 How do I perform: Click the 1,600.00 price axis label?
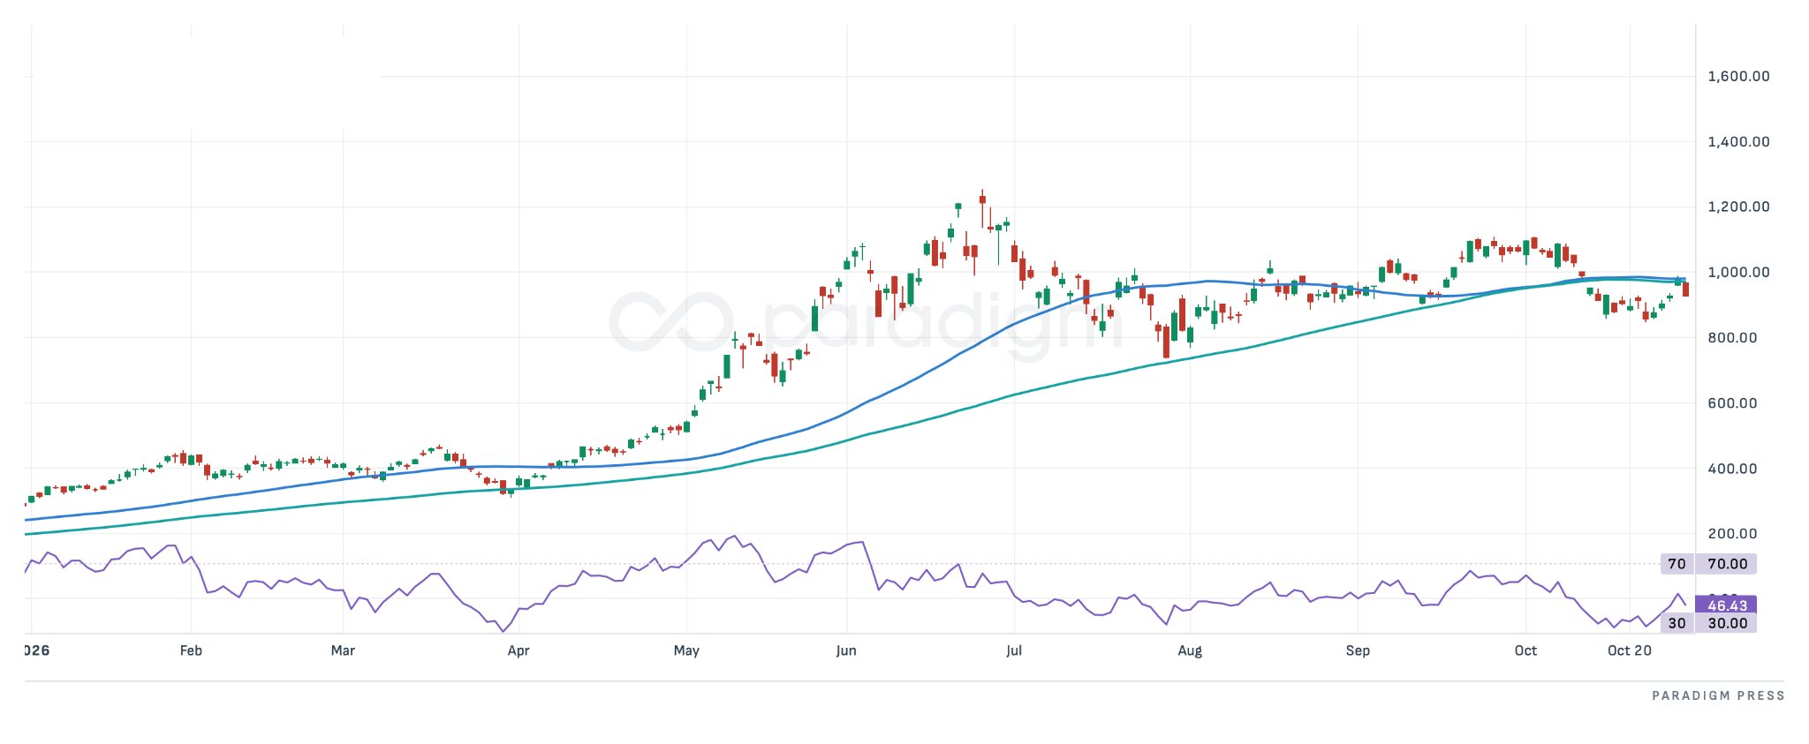point(1738,76)
